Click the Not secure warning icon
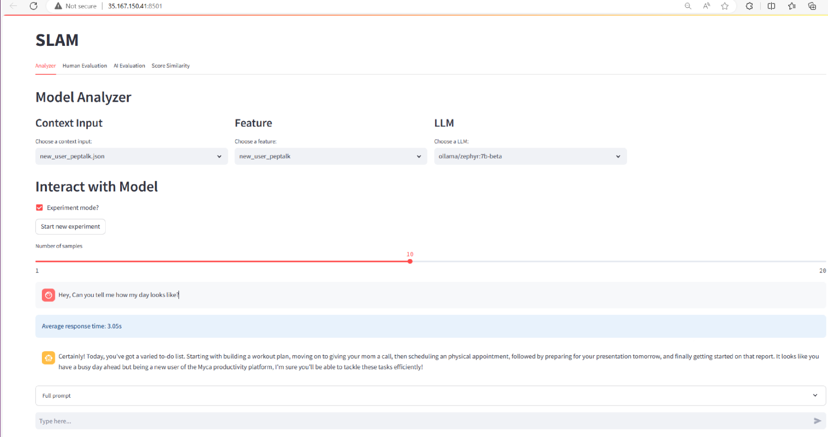Viewport: 828px width, 437px height. pos(58,6)
